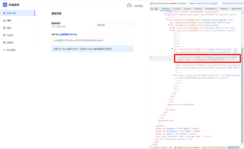244x149 pixels.
Task: Click the API Key input field
Action: click(x=92, y=41)
